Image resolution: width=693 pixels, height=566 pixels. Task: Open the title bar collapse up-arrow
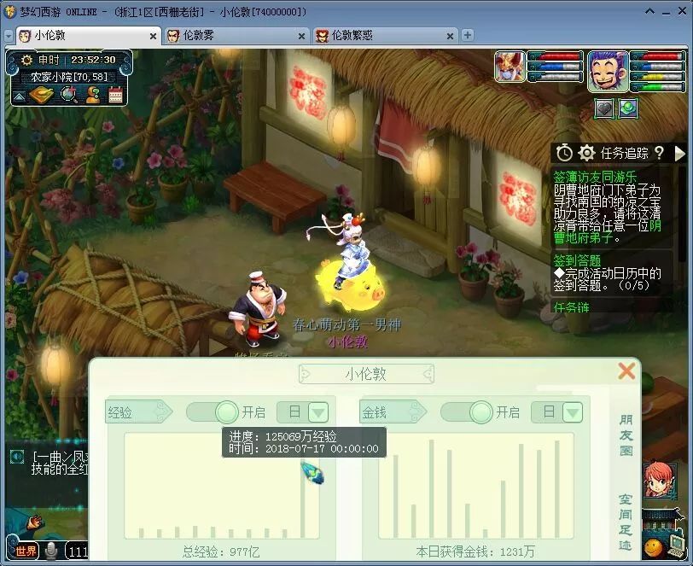(x=650, y=11)
